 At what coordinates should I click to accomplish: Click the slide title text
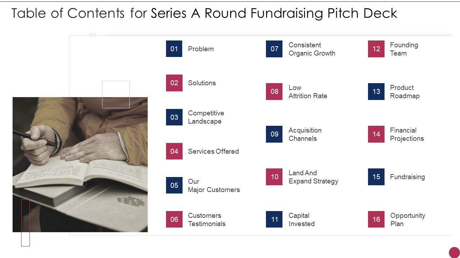point(204,13)
